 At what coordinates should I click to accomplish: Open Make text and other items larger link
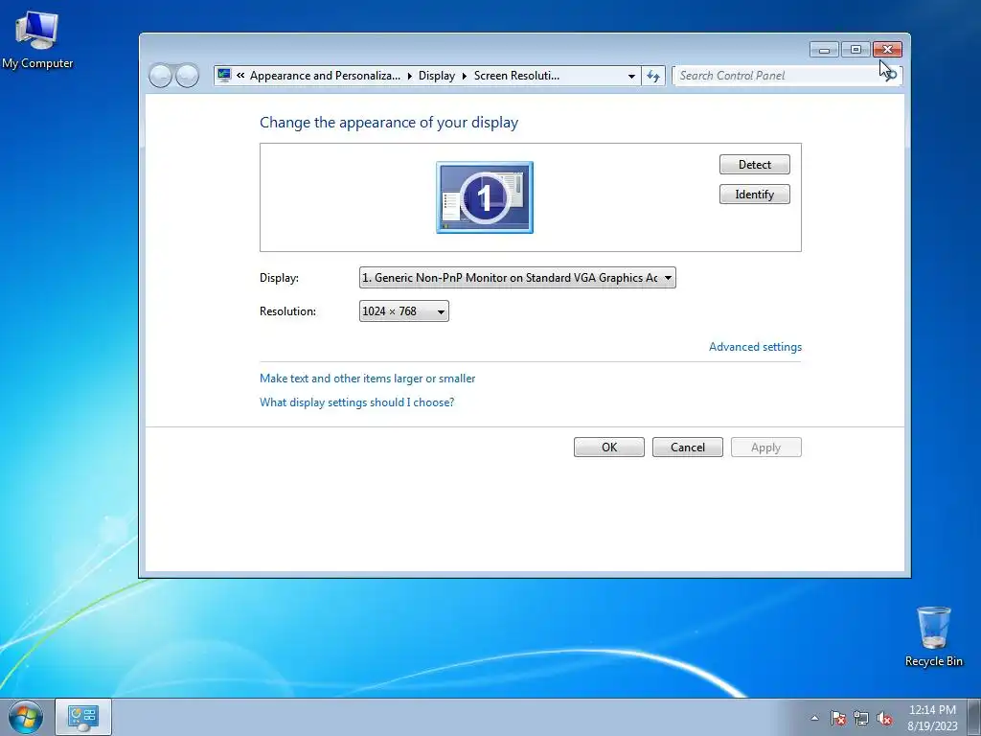(x=367, y=379)
